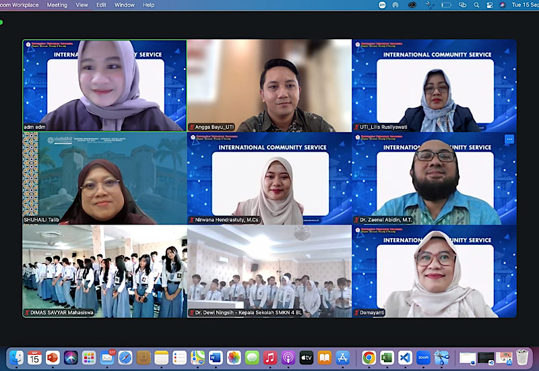Screen dimensions: 539x371
Task: Open App Store from the dock
Action: [x=342, y=358]
